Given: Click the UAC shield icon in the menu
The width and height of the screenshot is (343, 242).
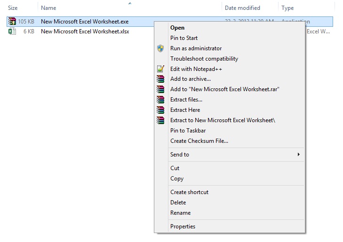Looking at the screenshot, I should point(160,48).
